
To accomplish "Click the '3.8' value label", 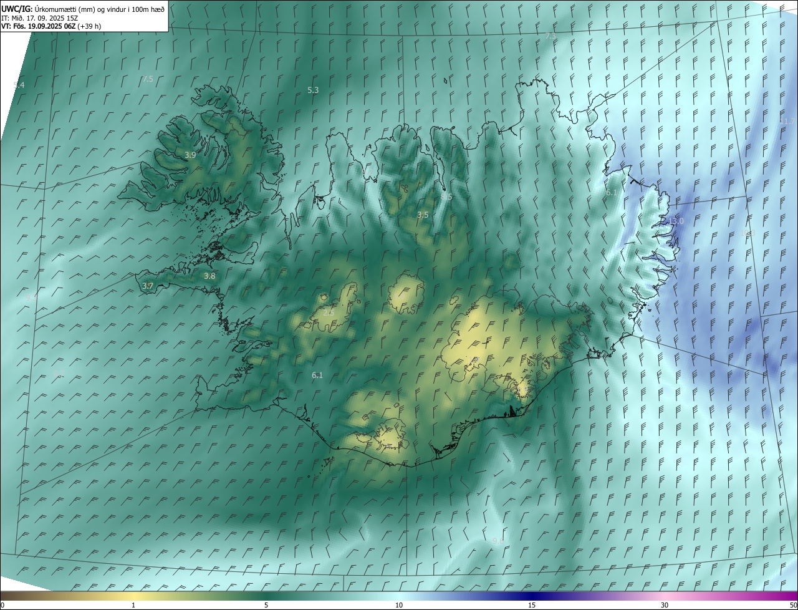I will [209, 276].
